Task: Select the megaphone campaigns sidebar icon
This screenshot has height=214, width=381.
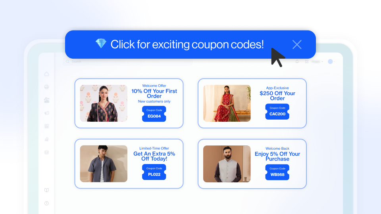Action: [x=47, y=113]
